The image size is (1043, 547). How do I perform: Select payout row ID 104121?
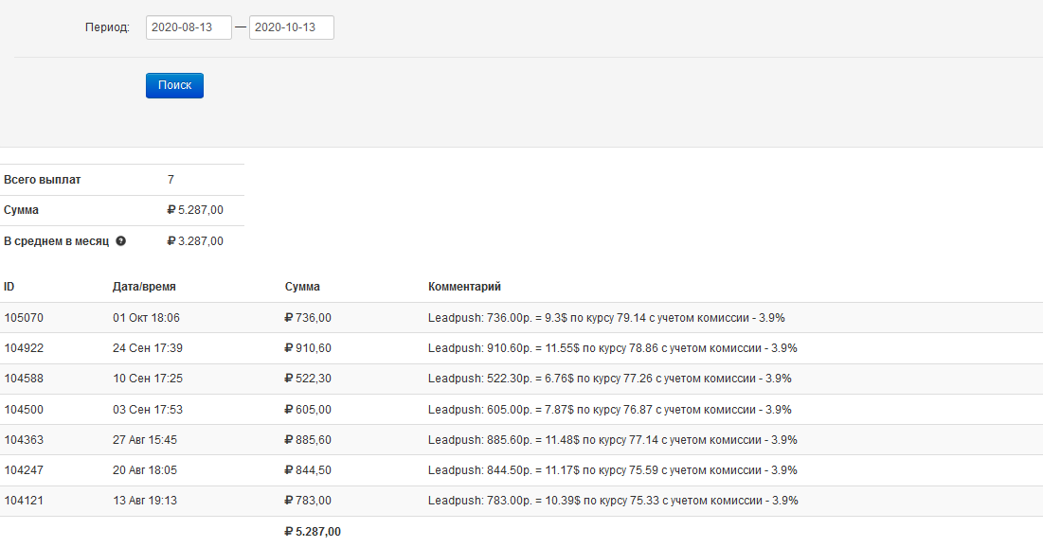[24, 501]
